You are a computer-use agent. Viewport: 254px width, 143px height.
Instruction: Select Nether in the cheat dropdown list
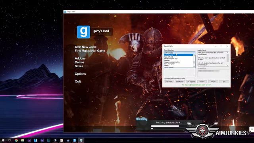(166, 66)
